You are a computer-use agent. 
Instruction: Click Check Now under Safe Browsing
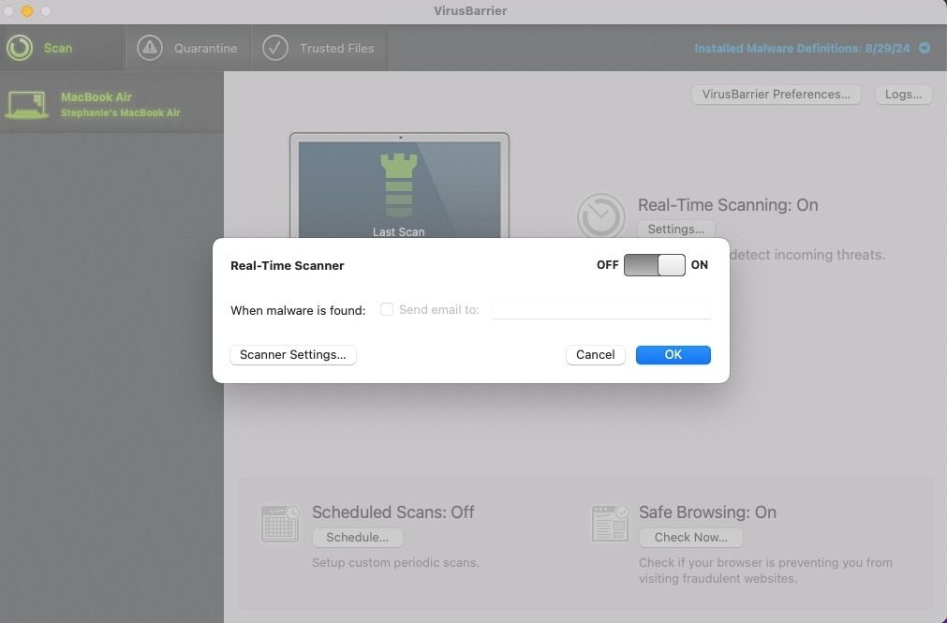pos(691,537)
